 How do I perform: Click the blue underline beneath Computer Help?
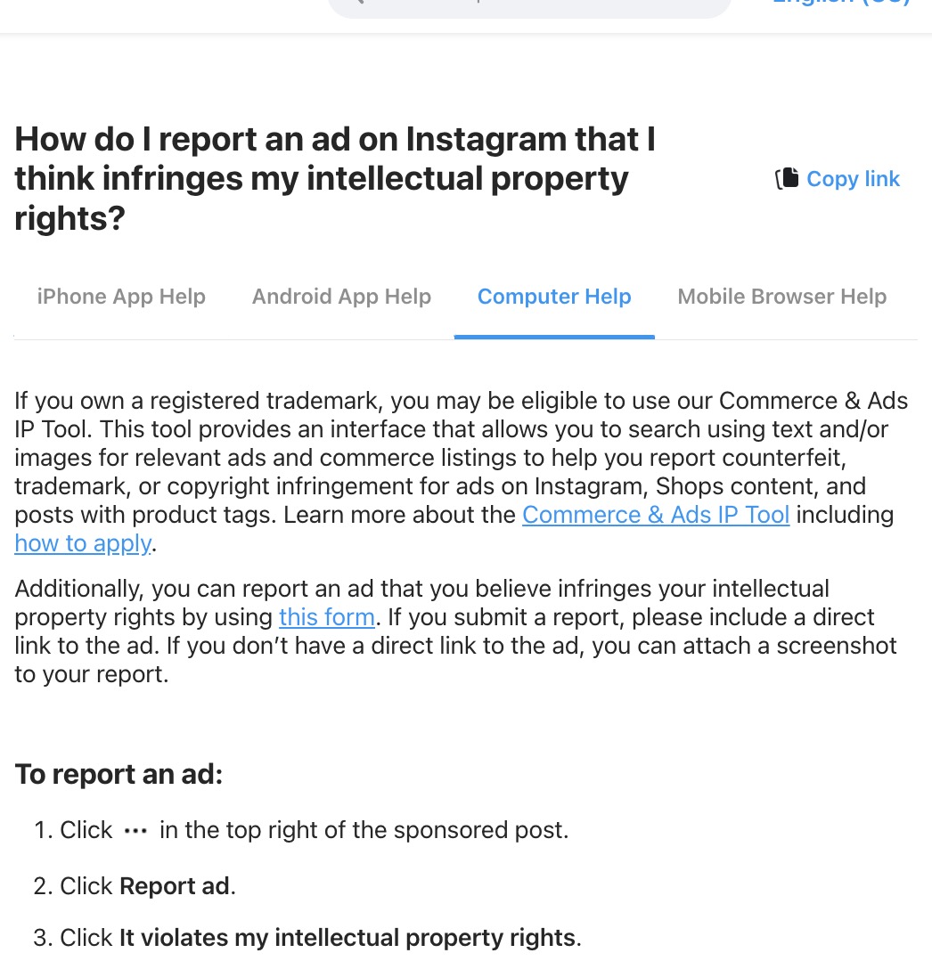coord(554,337)
